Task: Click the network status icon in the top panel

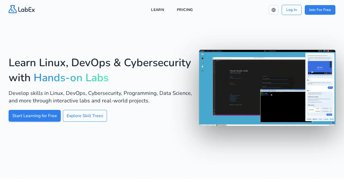Action: 324,51
